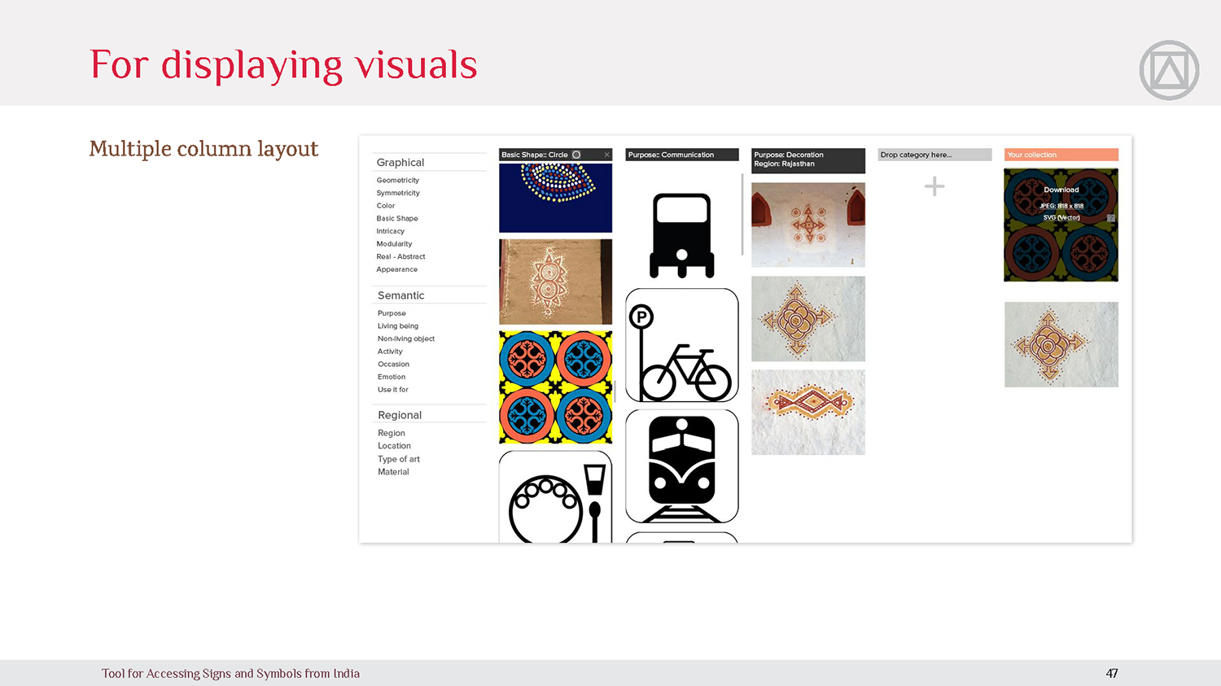Select the auto-rickshaw symbol image

(x=682, y=236)
